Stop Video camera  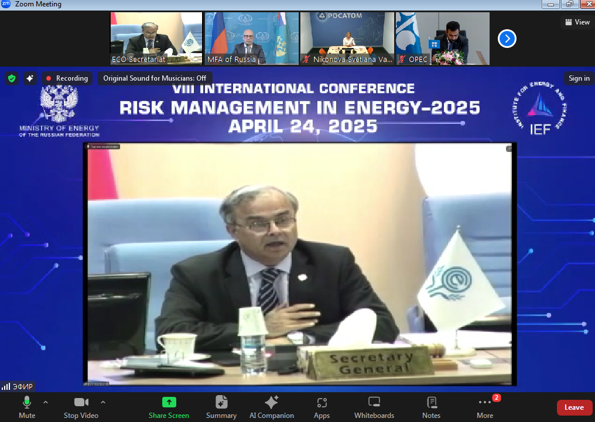click(81, 407)
